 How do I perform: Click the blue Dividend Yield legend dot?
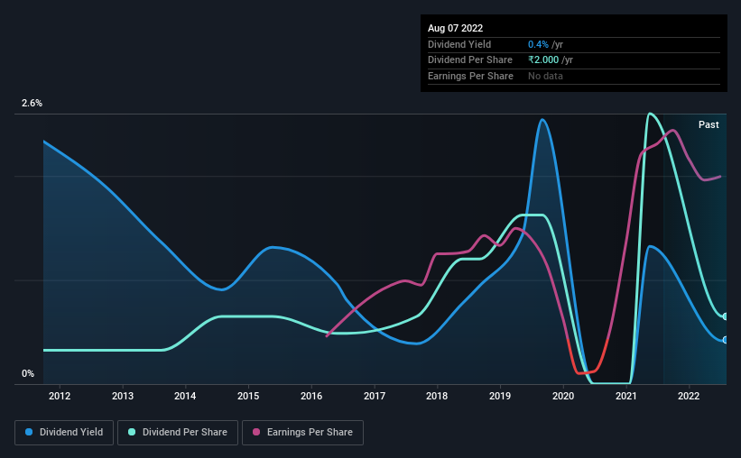(29, 432)
